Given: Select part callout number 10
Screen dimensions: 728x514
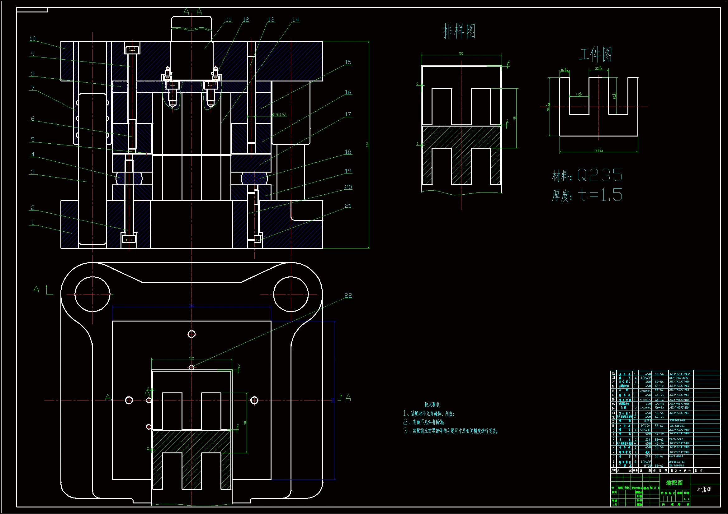Looking at the screenshot, I should pyautogui.click(x=32, y=39).
